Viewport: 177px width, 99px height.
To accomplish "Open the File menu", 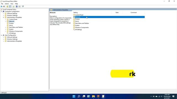I will (2, 4).
